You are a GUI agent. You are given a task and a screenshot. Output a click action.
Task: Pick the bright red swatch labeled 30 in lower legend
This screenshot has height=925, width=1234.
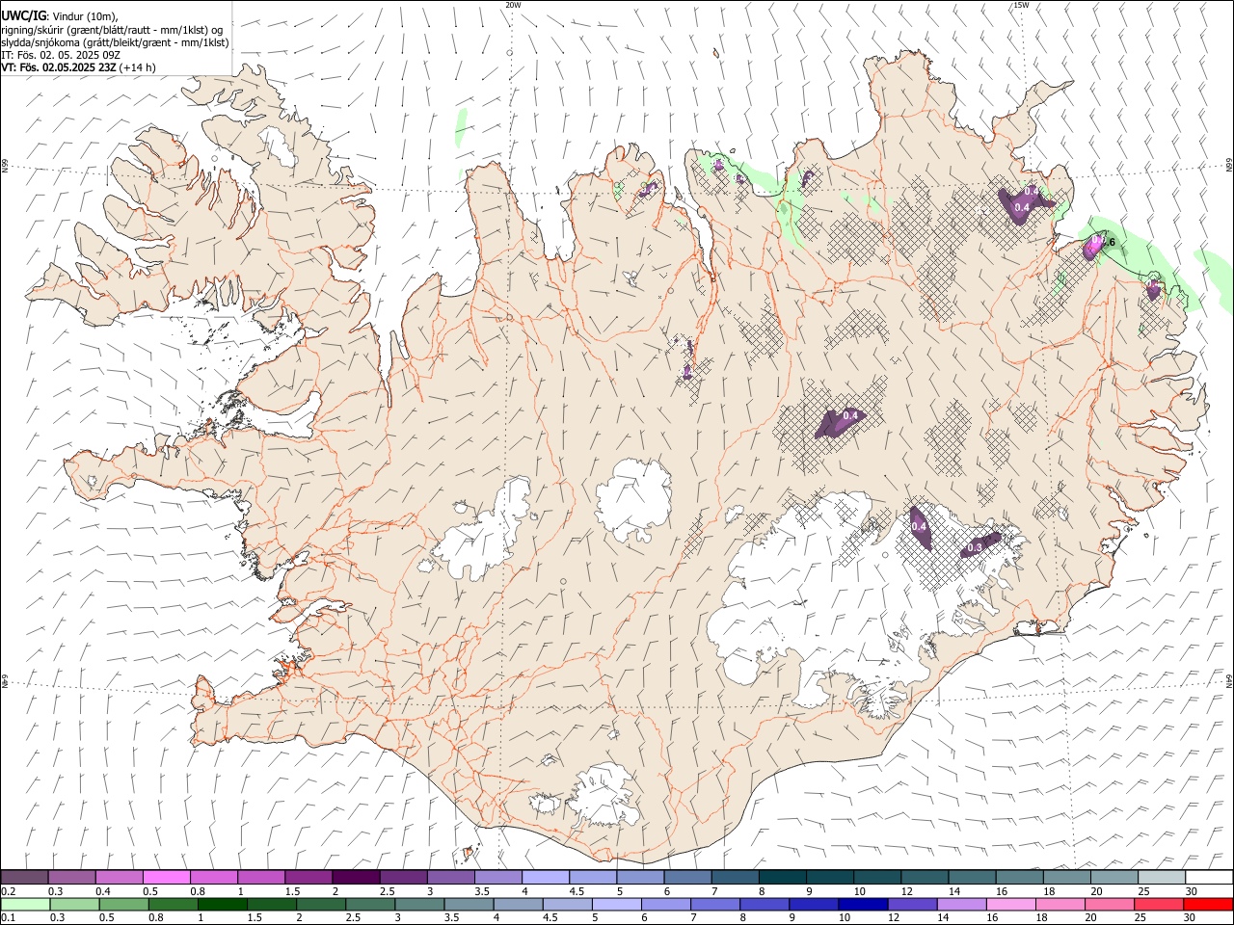click(1207, 904)
